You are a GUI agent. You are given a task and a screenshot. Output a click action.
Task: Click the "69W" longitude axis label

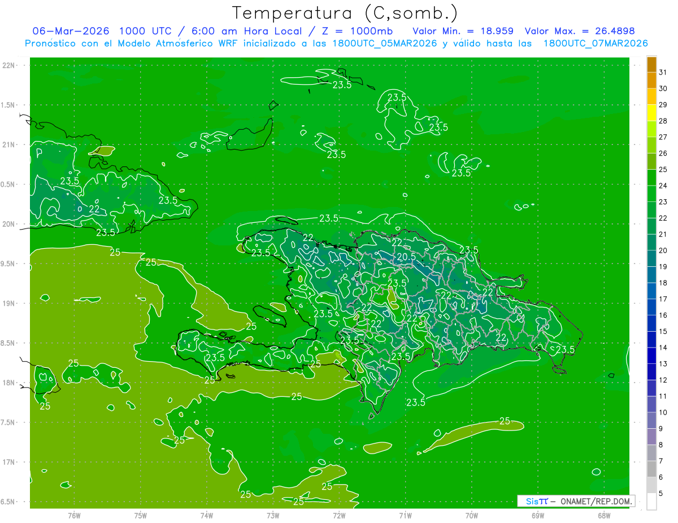(x=538, y=515)
